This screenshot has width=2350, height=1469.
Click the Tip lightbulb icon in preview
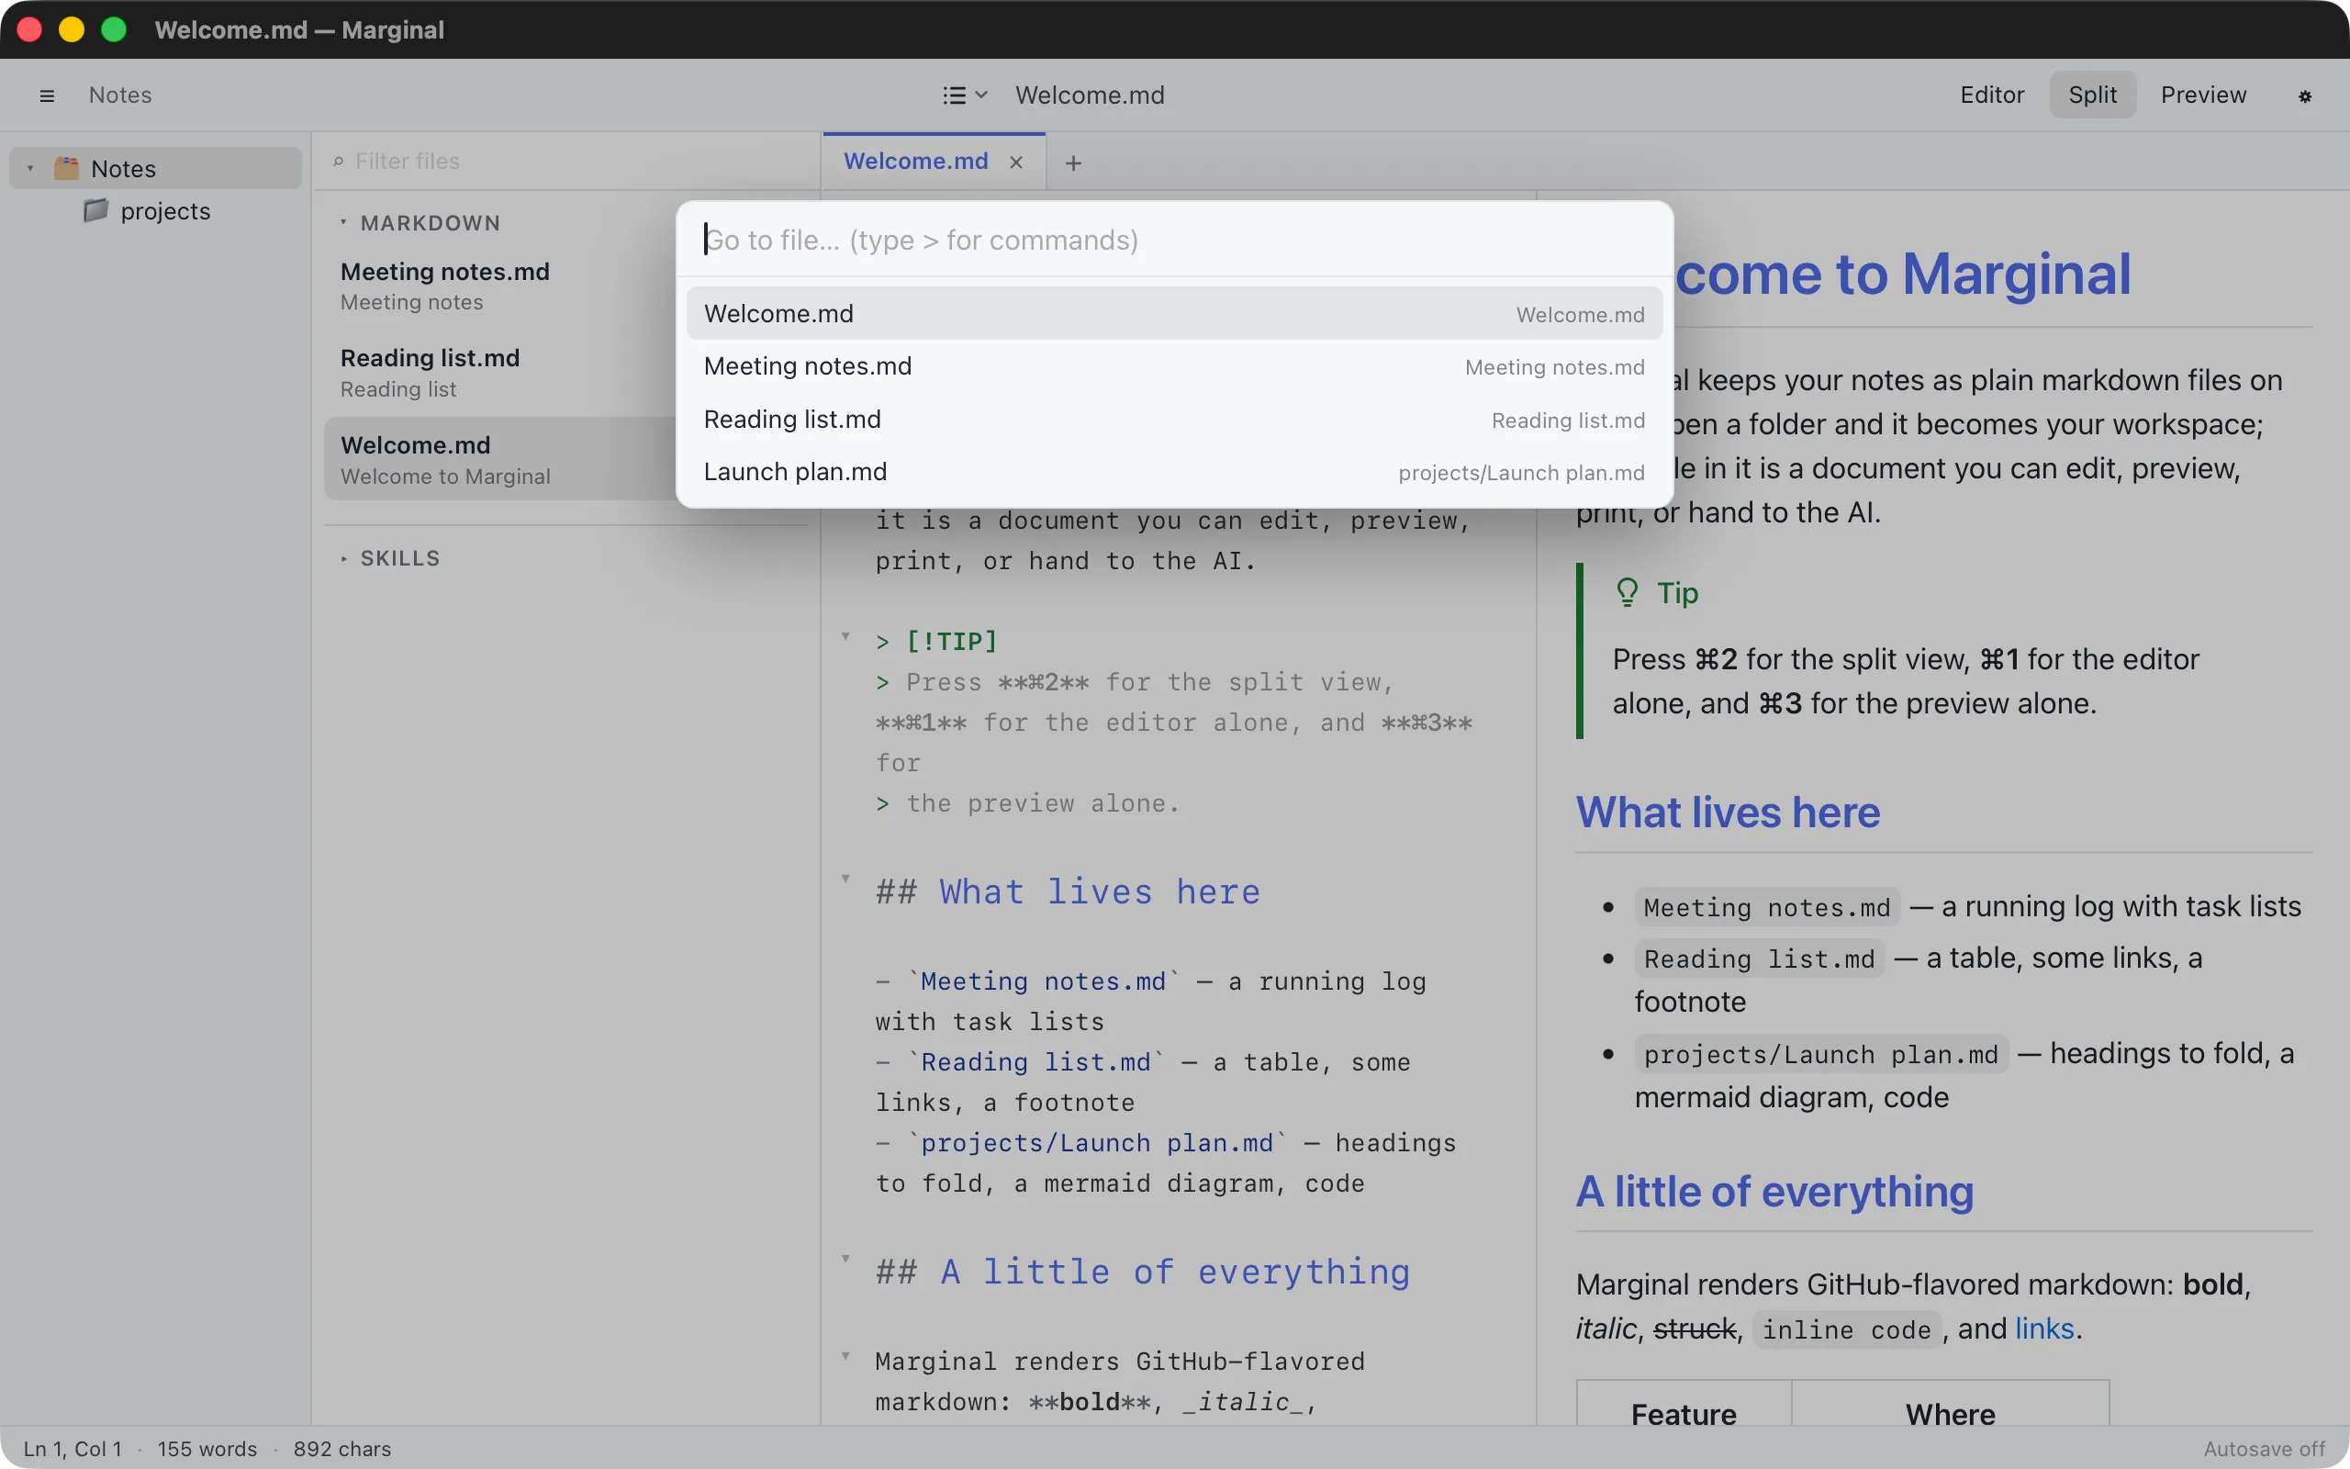pyautogui.click(x=1627, y=591)
